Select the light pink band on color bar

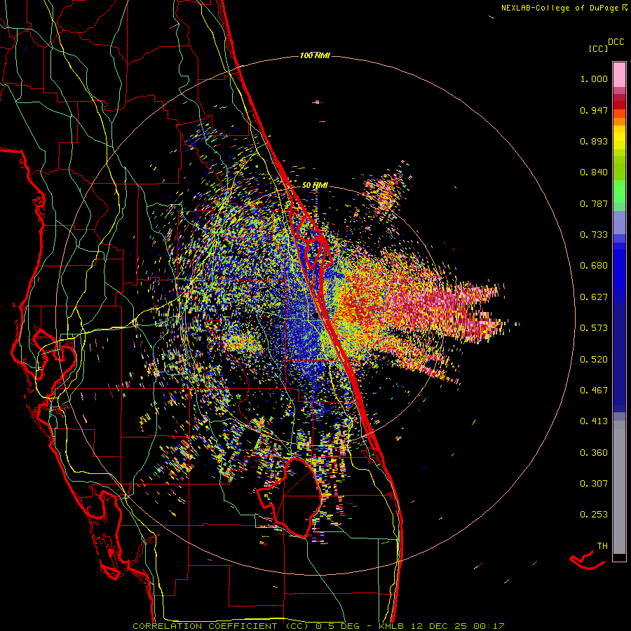tap(619, 75)
